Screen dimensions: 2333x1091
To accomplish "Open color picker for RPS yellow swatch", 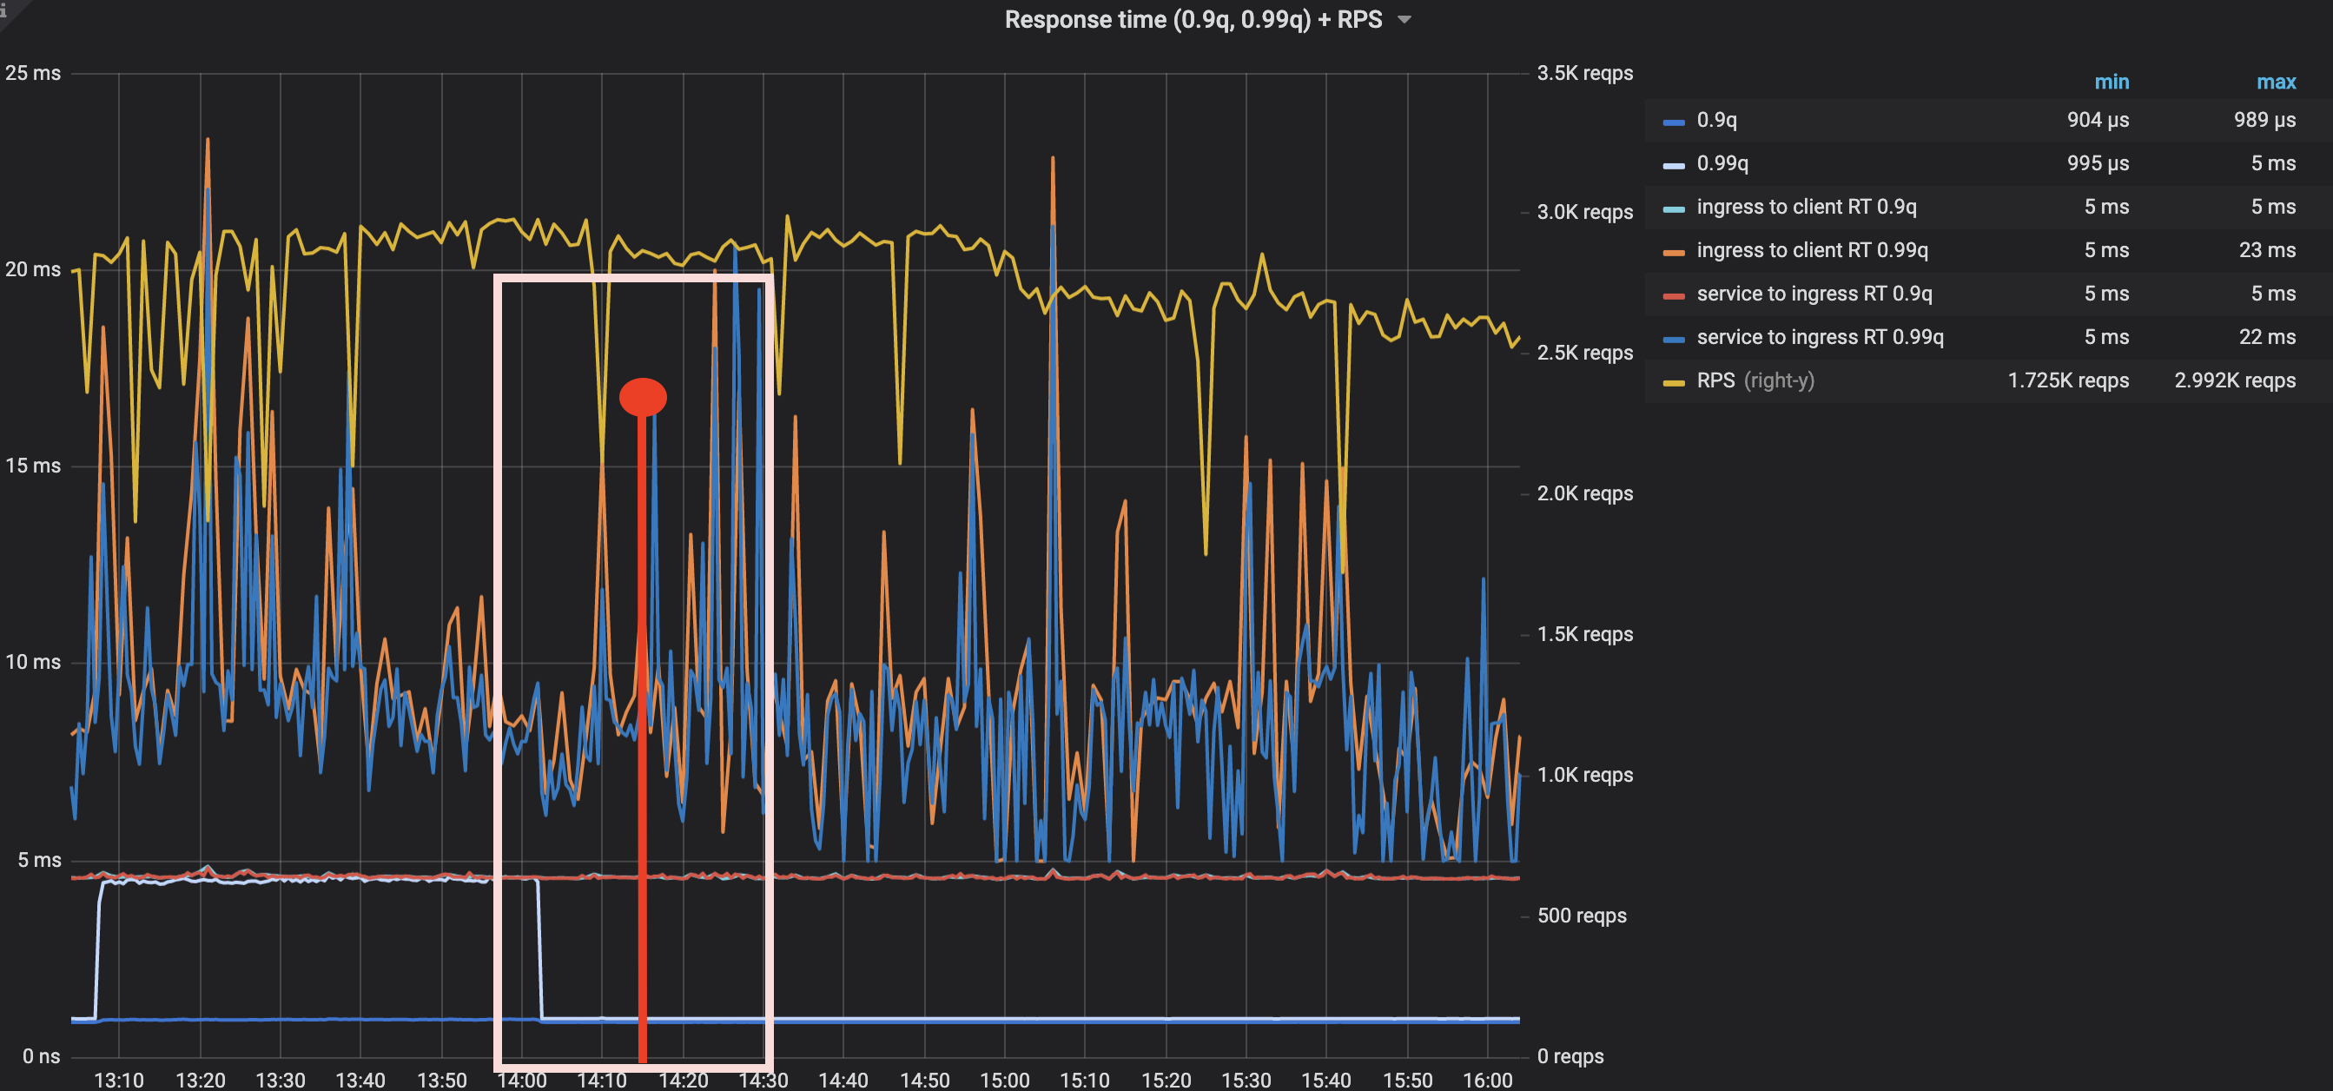I will (1674, 383).
